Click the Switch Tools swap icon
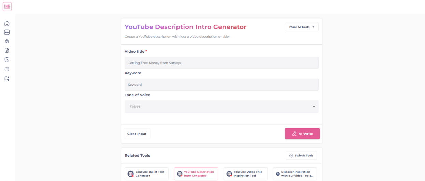This screenshot has width=425, height=181. click(x=291, y=156)
